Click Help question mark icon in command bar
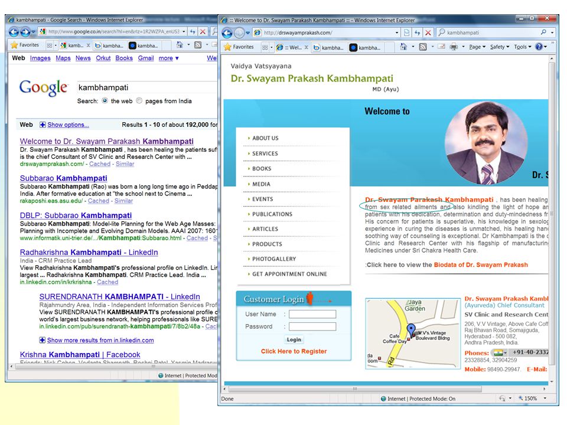567x425 pixels. click(539, 47)
